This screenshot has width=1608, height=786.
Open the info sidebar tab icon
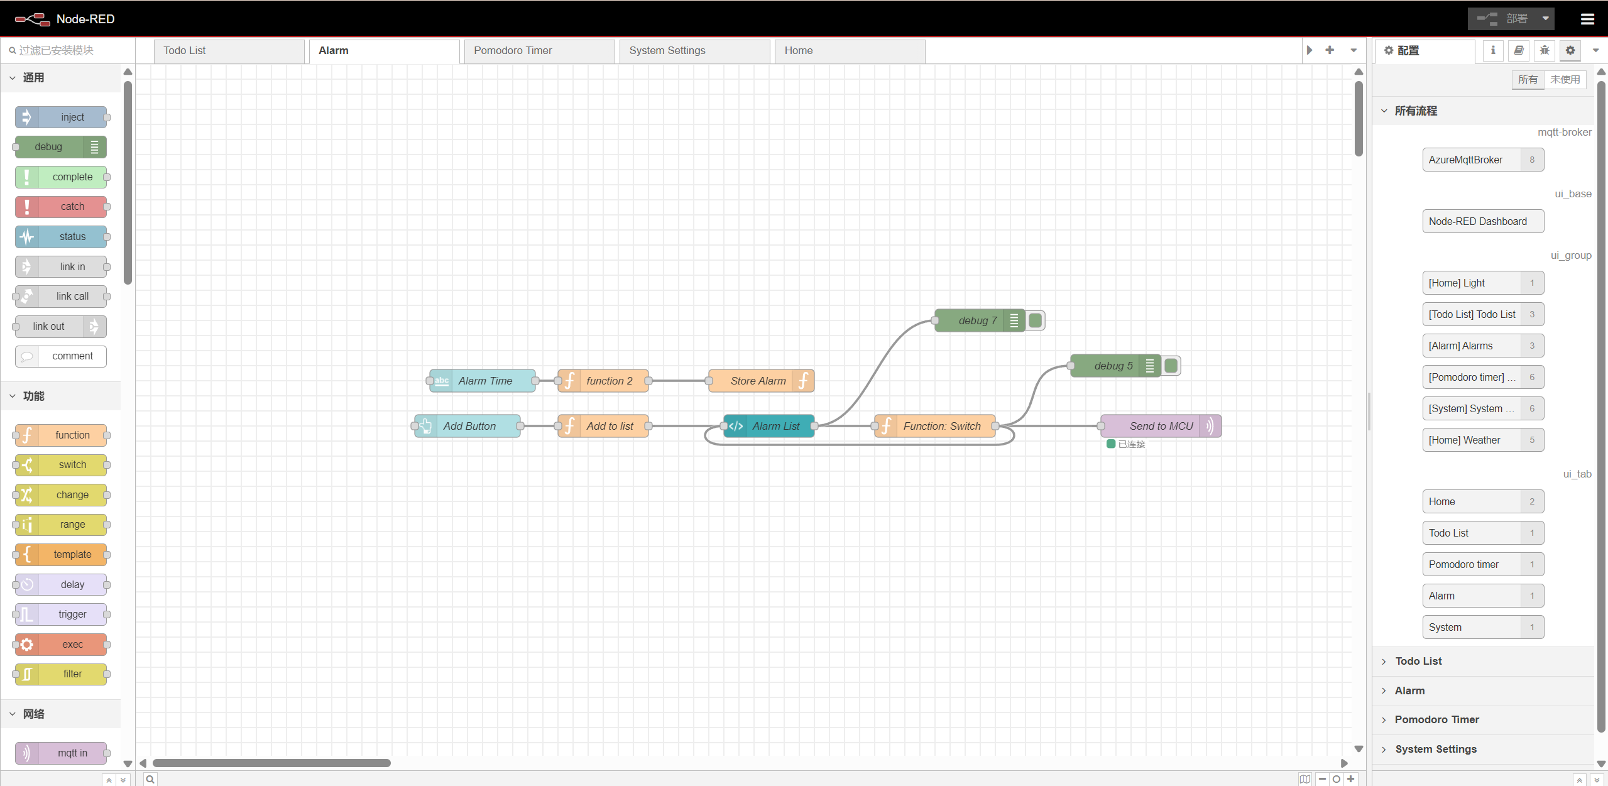click(x=1493, y=50)
